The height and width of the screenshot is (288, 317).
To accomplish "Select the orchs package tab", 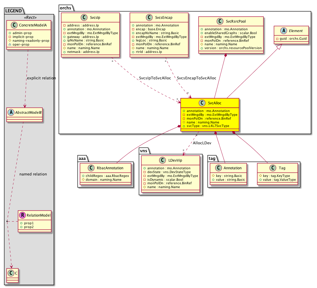I will (65, 8).
